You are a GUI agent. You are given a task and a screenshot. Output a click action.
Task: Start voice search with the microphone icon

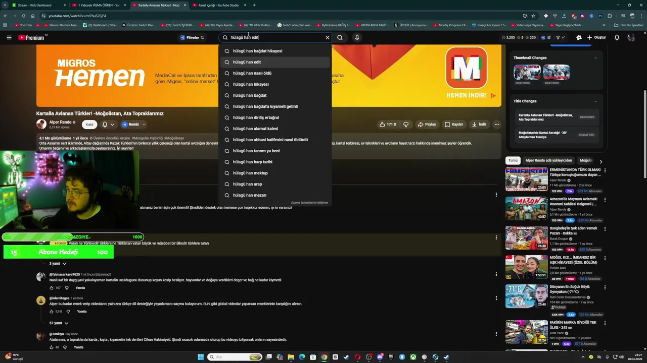click(x=357, y=37)
